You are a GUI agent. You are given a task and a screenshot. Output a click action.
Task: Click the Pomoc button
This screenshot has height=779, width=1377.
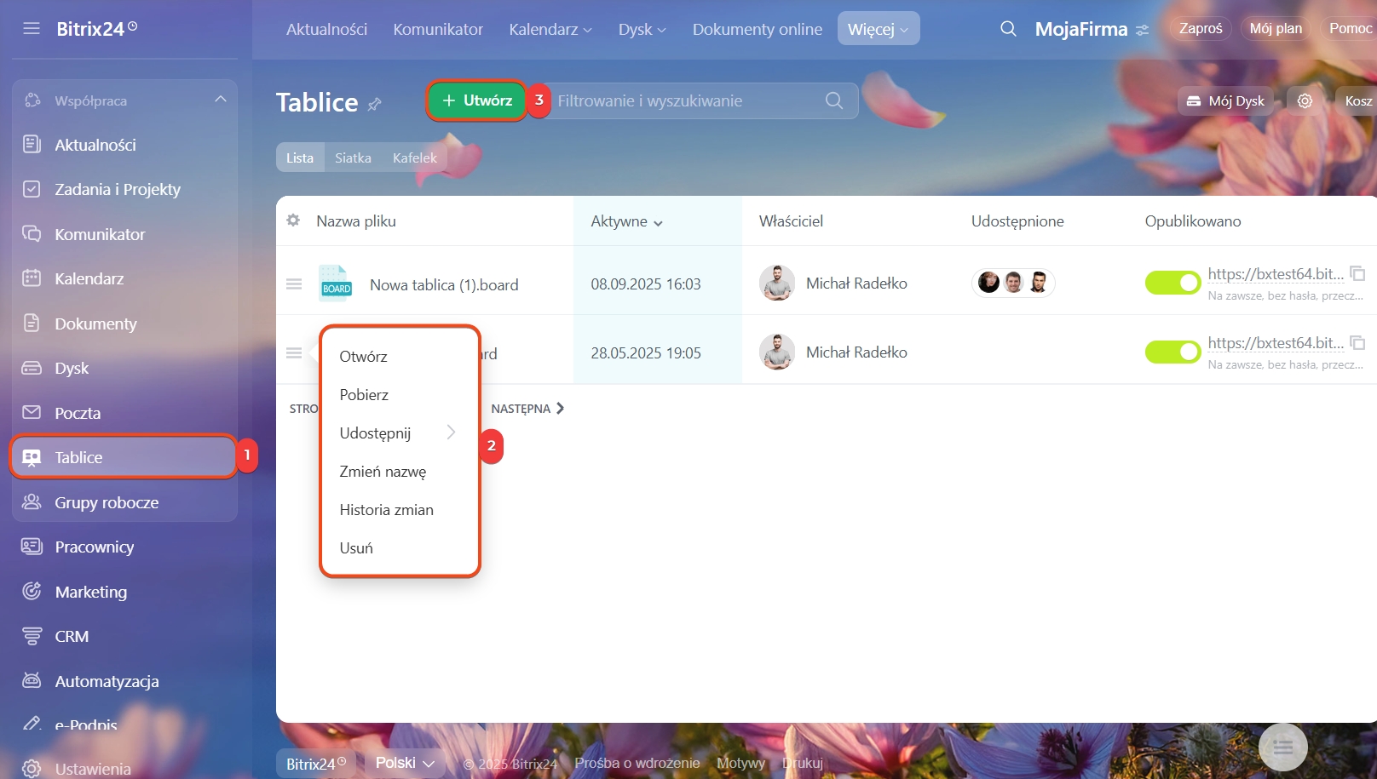click(1349, 28)
